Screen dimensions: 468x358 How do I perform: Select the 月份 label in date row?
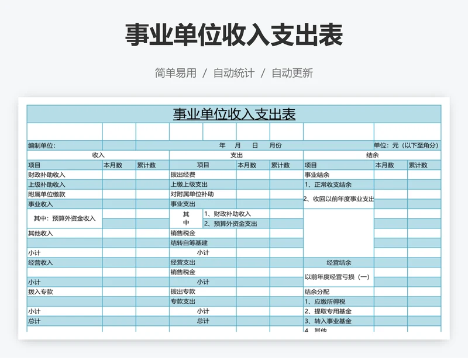click(275, 145)
